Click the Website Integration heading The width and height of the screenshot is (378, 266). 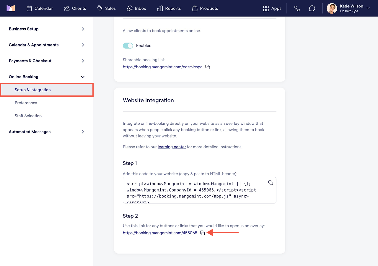(x=148, y=100)
